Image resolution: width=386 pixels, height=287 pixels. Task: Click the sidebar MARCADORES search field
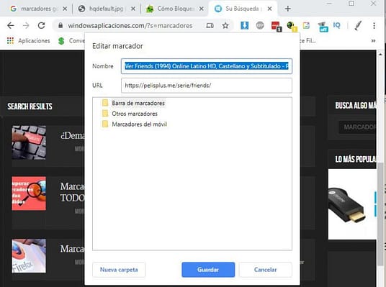coord(357,127)
